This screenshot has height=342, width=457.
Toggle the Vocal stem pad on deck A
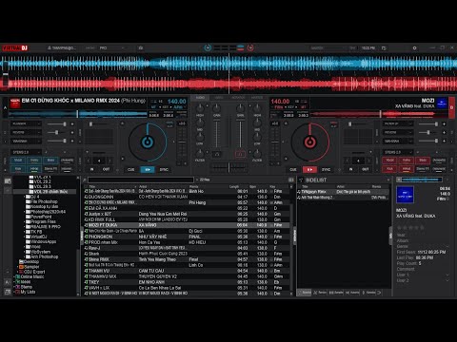pyautogui.click(x=18, y=161)
